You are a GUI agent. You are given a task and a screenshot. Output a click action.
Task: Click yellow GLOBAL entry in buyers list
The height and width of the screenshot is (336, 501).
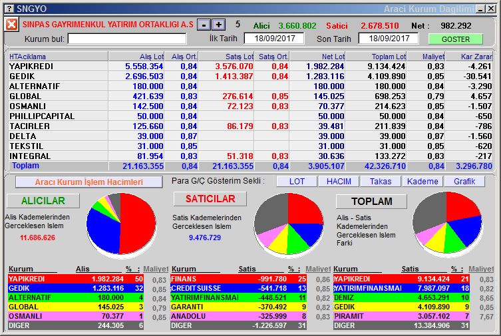pos(76,307)
